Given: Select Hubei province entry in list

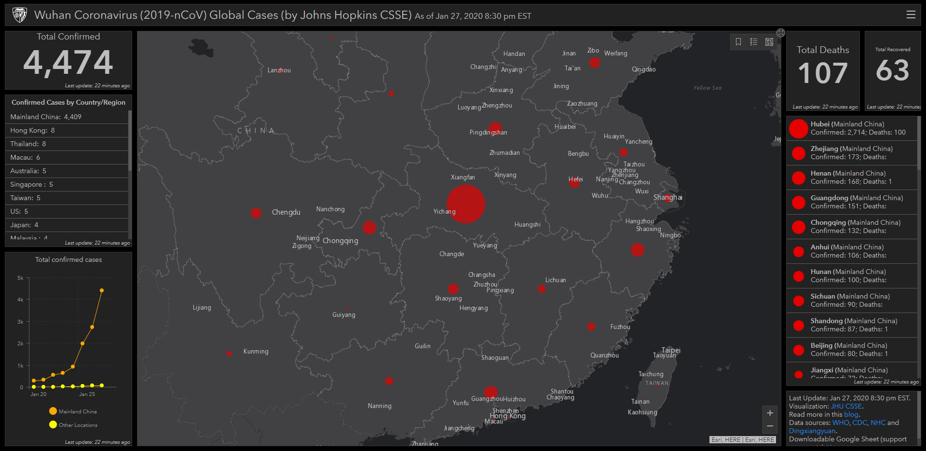Looking at the screenshot, I should (852, 128).
